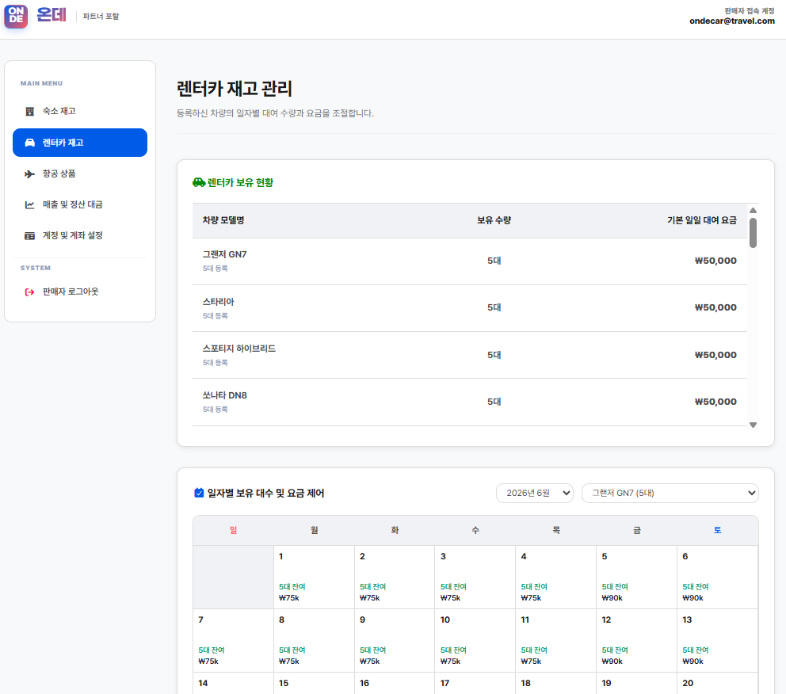Click the 기본 일일 대여 요금 column header
The height and width of the screenshot is (694, 786).
point(702,220)
